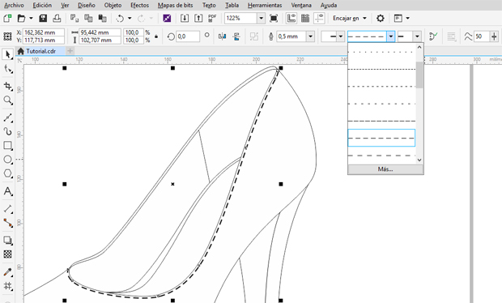Toggle full-screen preview

click(x=274, y=19)
